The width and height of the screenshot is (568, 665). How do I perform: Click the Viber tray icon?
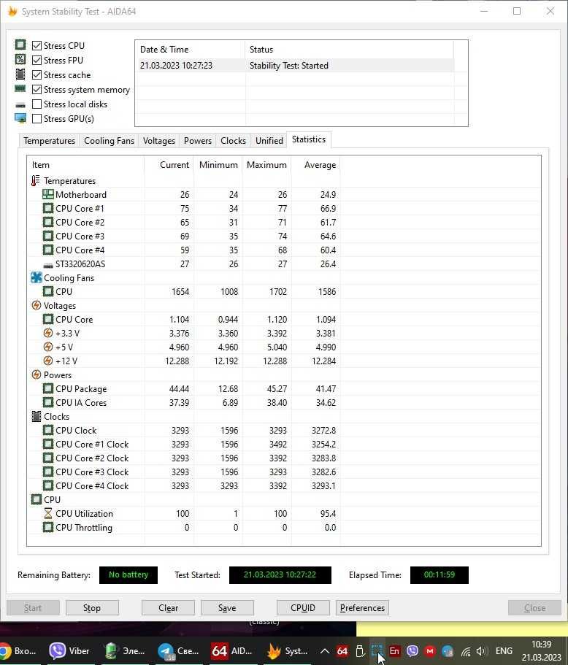(412, 651)
